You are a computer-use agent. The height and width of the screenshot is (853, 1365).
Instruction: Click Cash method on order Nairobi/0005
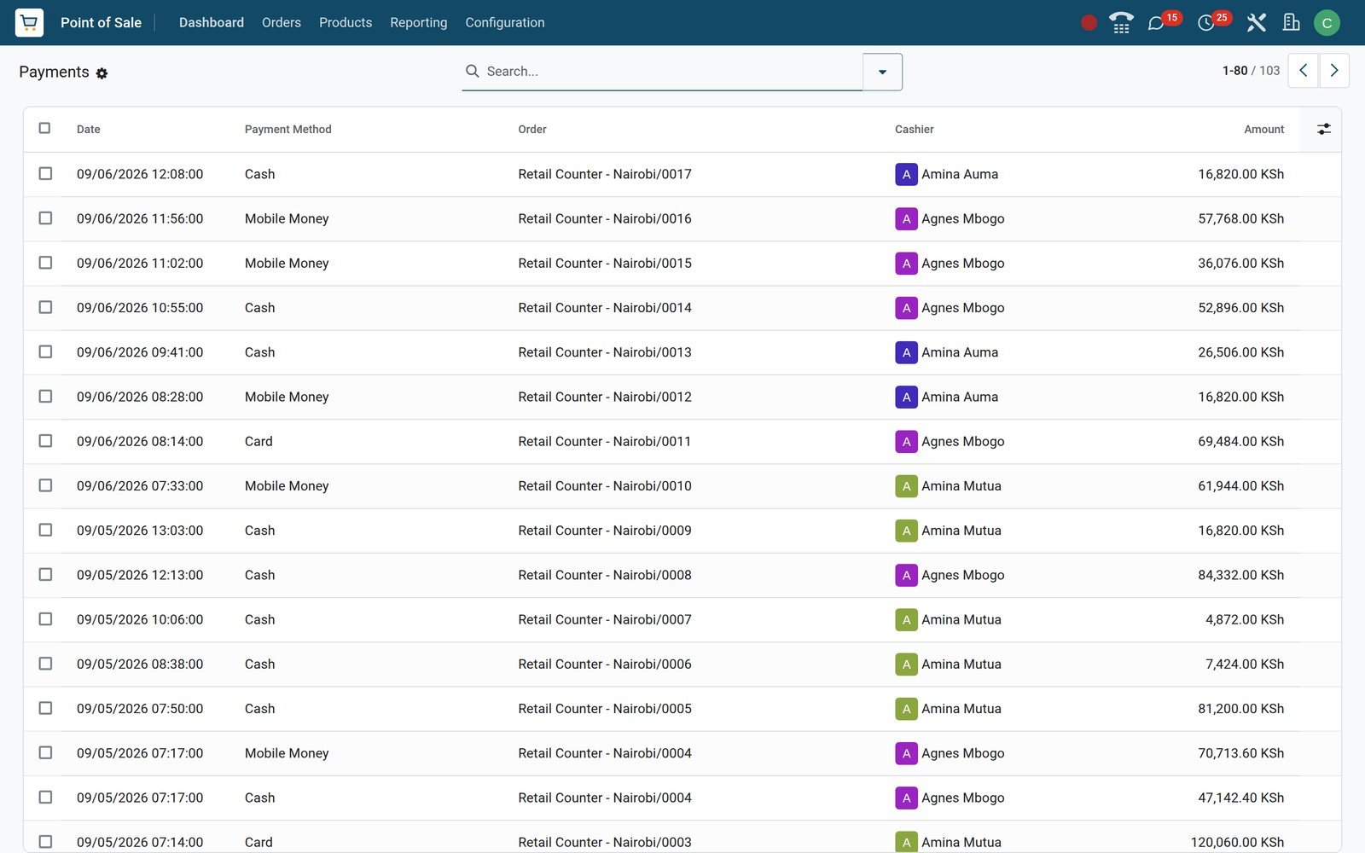point(259,709)
